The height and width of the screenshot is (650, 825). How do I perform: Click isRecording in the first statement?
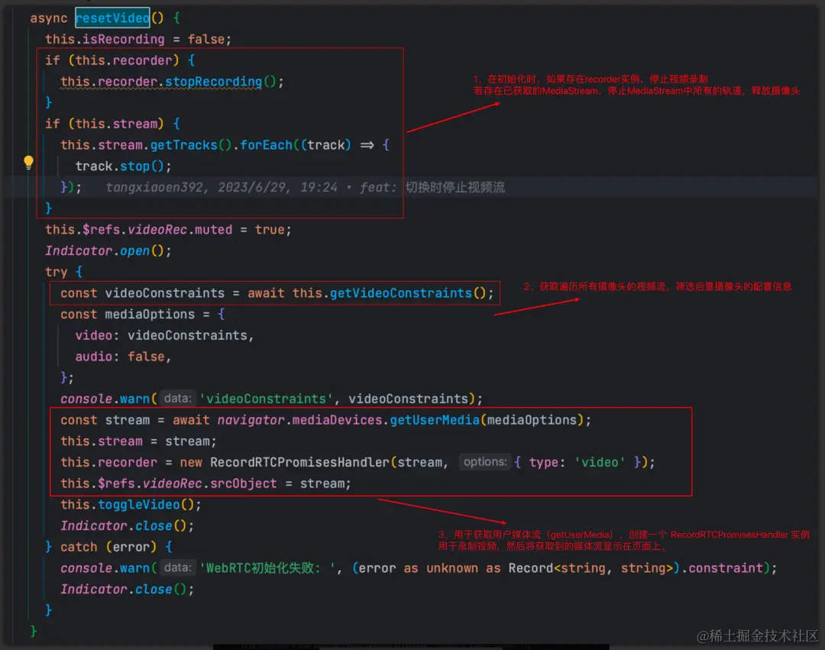pyautogui.click(x=124, y=40)
